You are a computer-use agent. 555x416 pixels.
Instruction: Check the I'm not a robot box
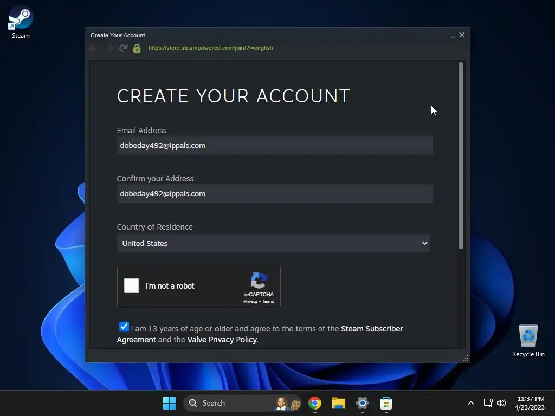coord(132,285)
